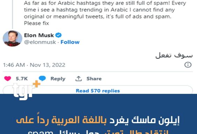Open the @elonmusk handle link
Image resolution: width=197 pixels, height=134 pixels.
(x=40, y=42)
